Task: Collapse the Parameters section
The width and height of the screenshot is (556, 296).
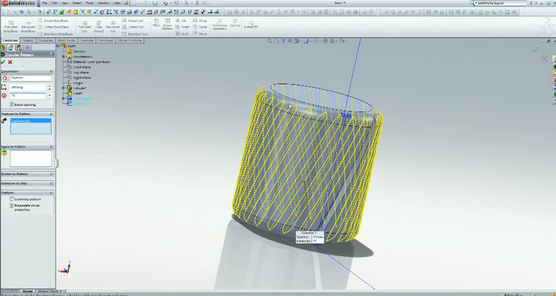Action: point(51,71)
